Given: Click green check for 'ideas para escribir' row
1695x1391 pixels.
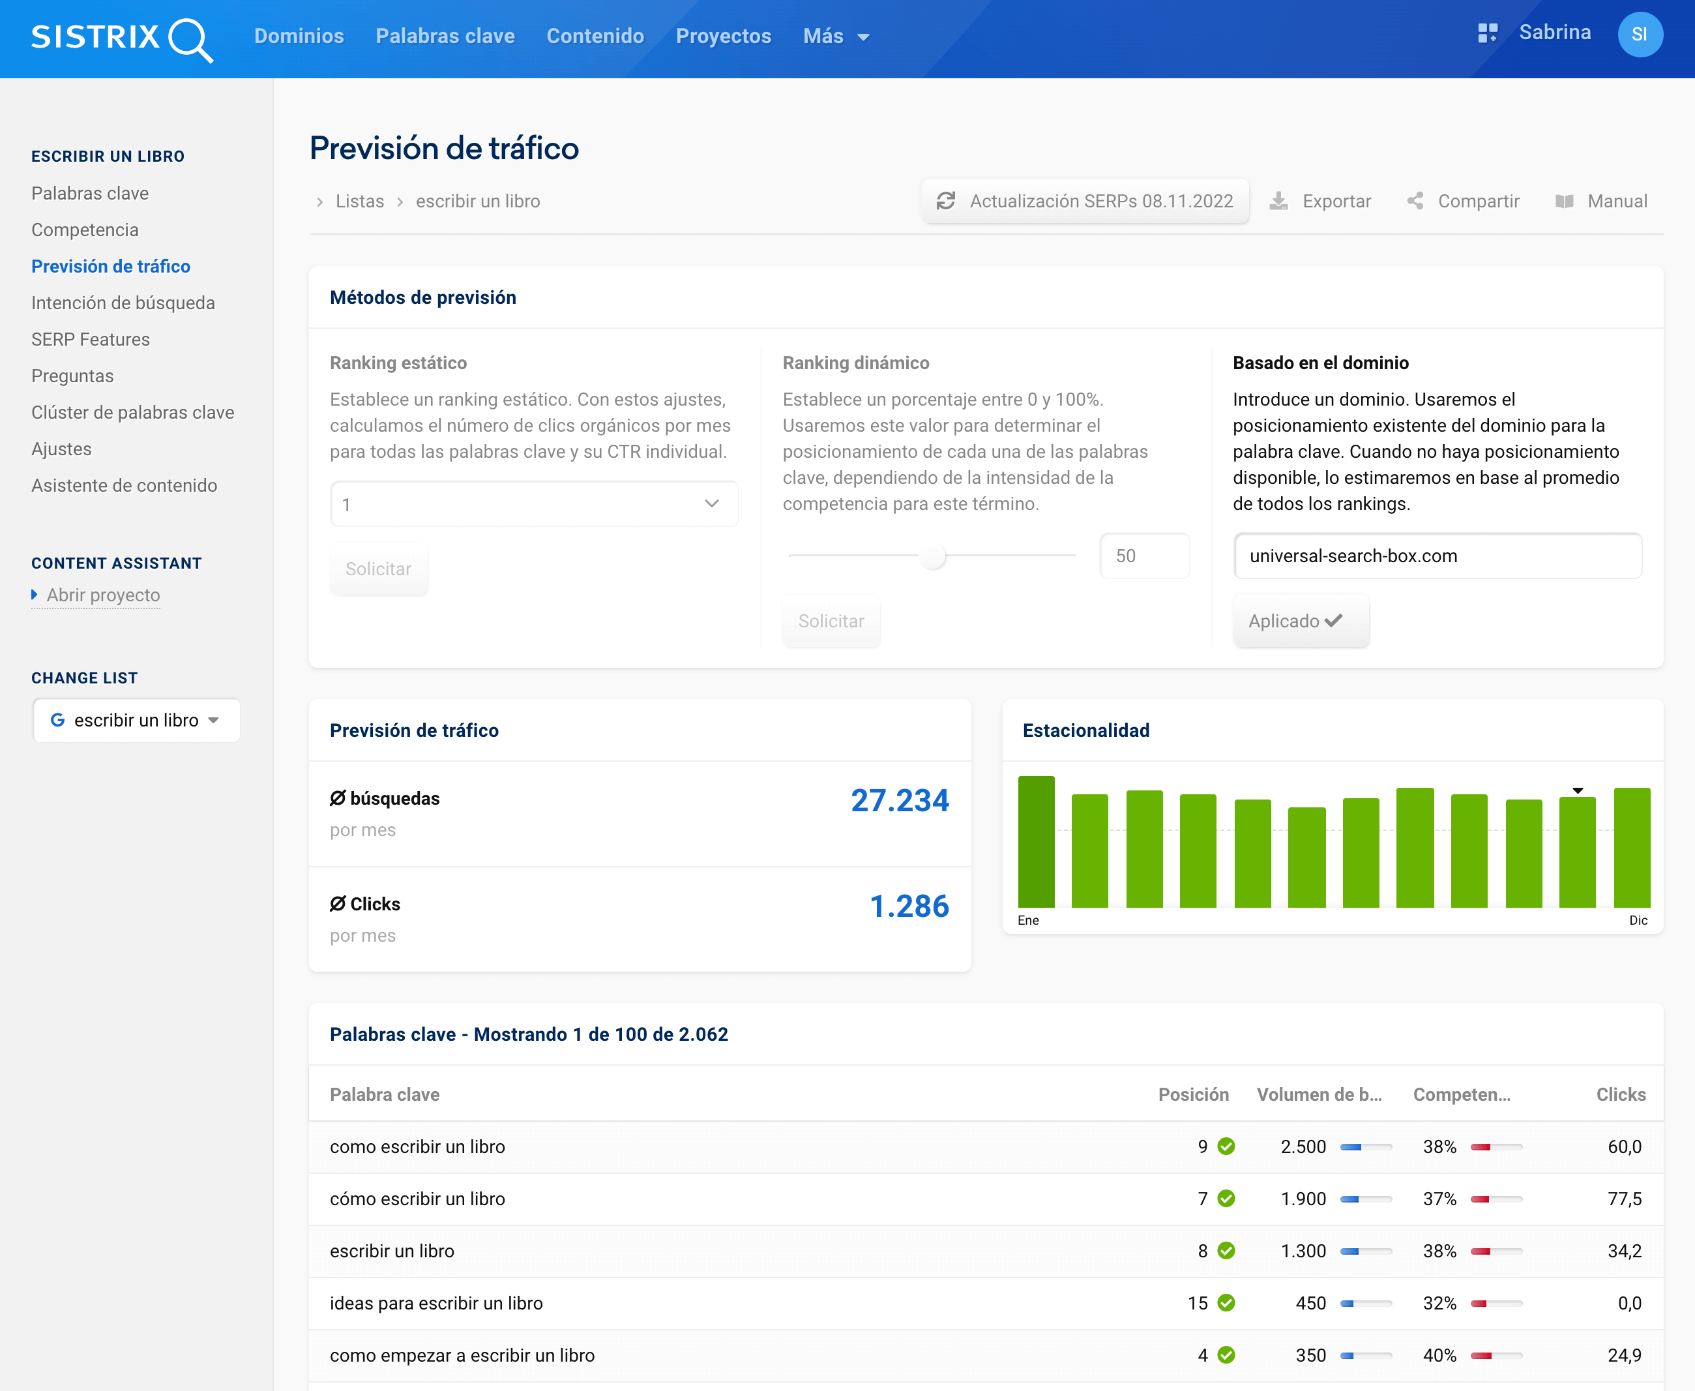Looking at the screenshot, I should (1226, 1303).
